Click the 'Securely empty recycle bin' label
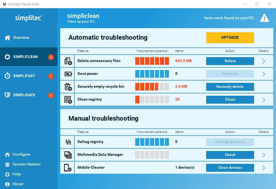Image resolution: width=276 pixels, height=189 pixels. 101,86
